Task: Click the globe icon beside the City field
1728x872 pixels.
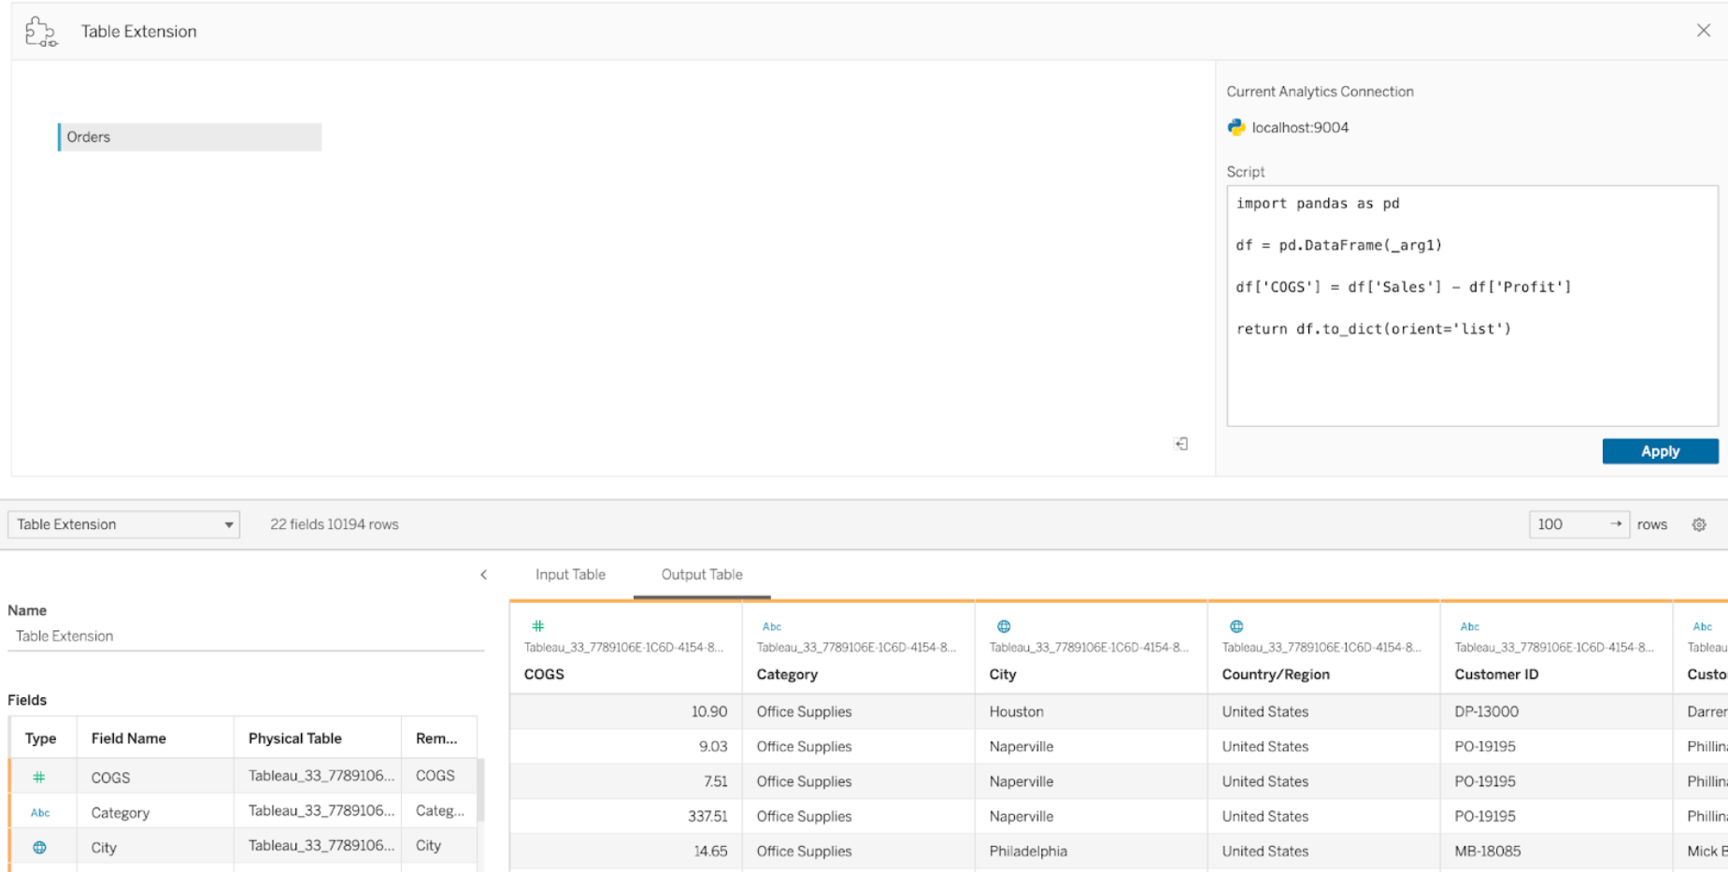Action: (39, 847)
